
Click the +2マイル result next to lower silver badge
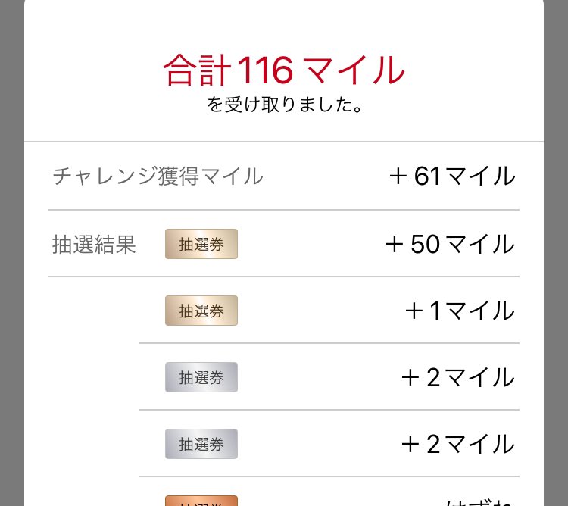point(458,444)
